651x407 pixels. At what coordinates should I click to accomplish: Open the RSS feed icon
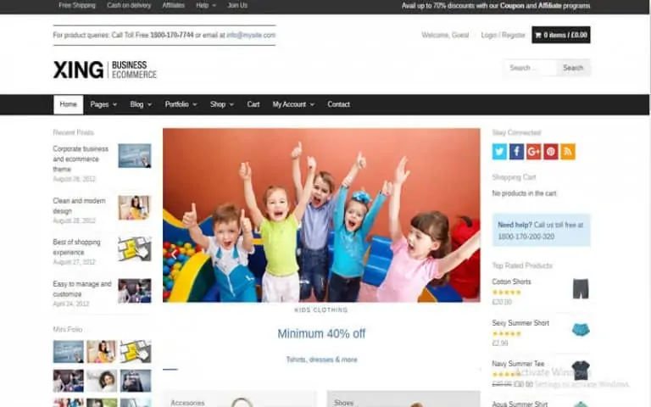pyautogui.click(x=568, y=152)
